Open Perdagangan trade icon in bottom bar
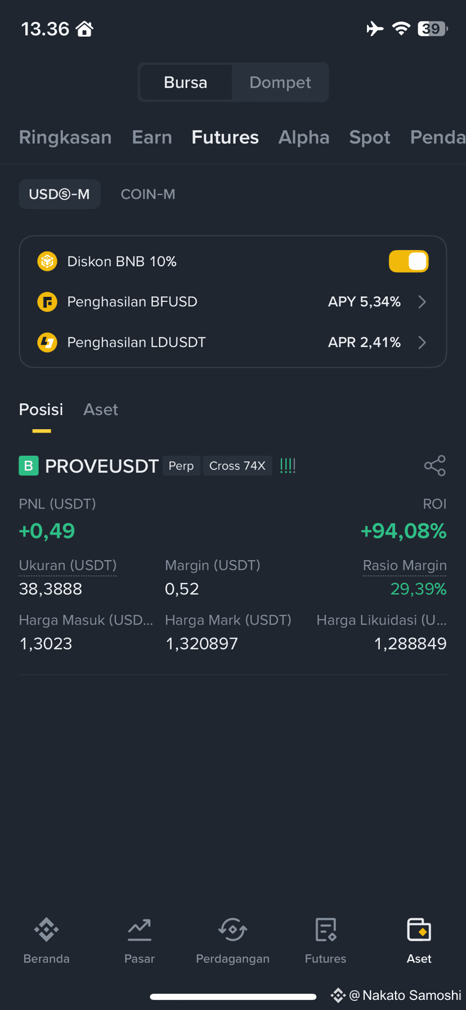466x1010 pixels. tap(232, 929)
